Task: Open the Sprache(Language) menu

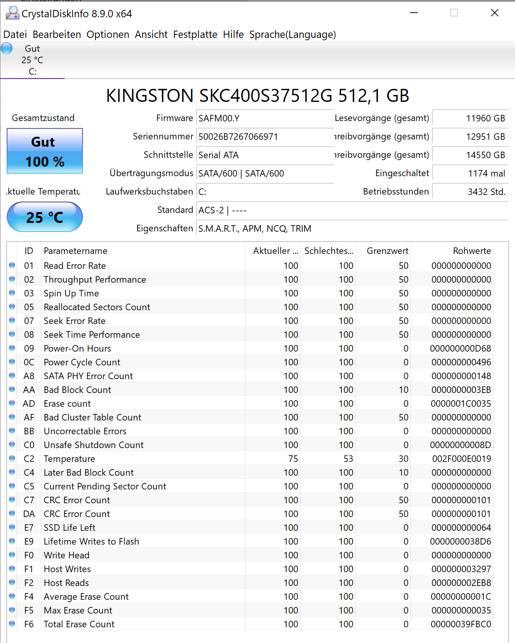Action: point(293,34)
